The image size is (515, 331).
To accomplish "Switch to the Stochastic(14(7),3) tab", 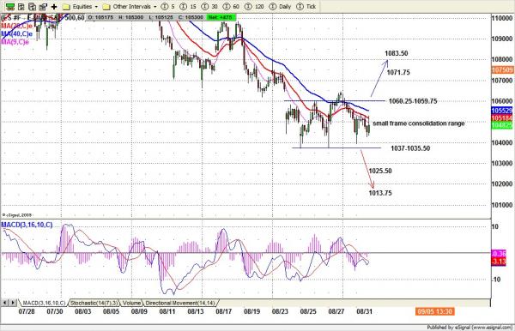I will [94, 303].
